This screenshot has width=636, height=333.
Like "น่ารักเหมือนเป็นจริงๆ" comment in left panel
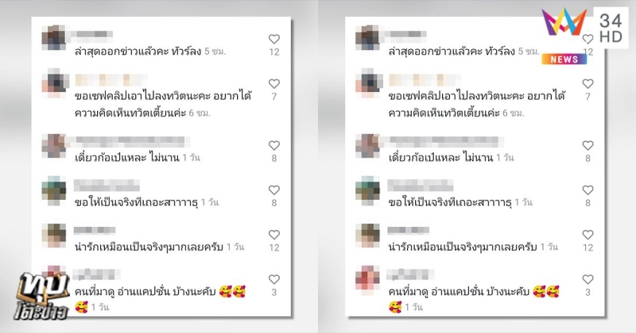click(274, 235)
